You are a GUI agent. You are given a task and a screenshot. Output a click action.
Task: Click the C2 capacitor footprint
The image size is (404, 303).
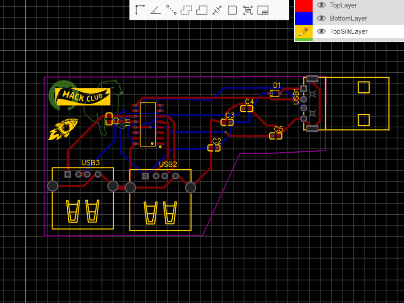pos(214,148)
